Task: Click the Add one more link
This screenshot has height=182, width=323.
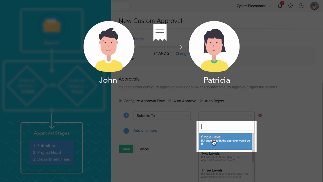Action: [145, 131]
